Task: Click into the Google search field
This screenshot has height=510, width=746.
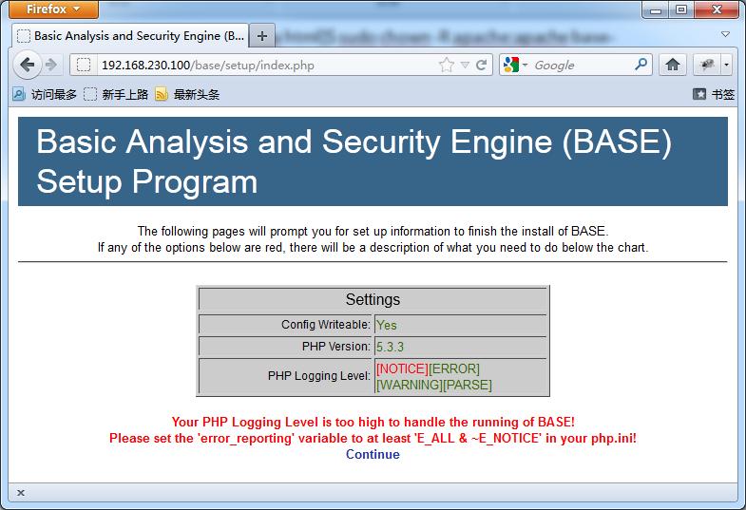Action: [x=583, y=65]
